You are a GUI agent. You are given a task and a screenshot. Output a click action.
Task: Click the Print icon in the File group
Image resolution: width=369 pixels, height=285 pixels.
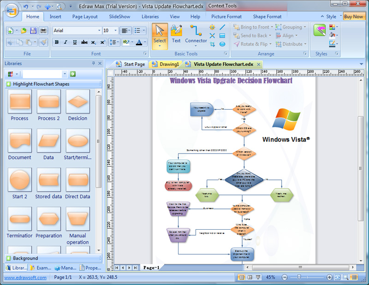click(43, 30)
